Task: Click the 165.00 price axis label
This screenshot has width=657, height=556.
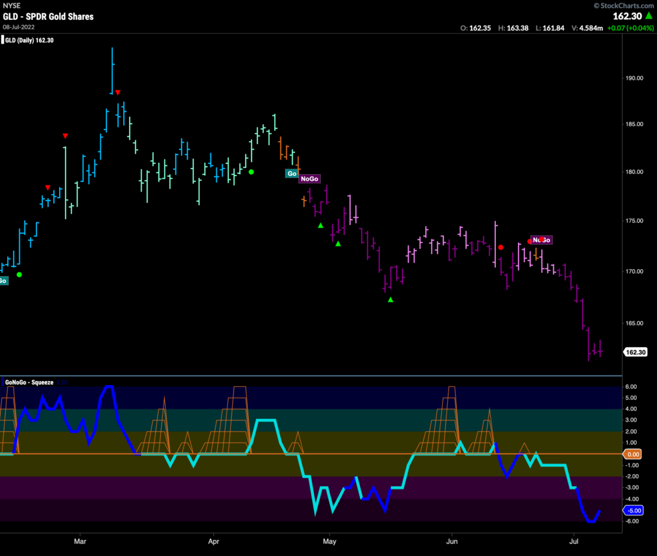Action: click(635, 323)
